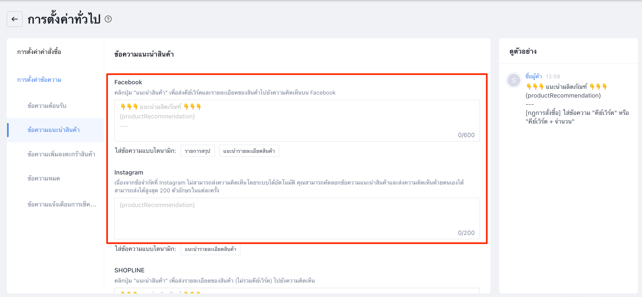The image size is (642, 297).
Task: Click the back arrow button
Action: point(15,19)
